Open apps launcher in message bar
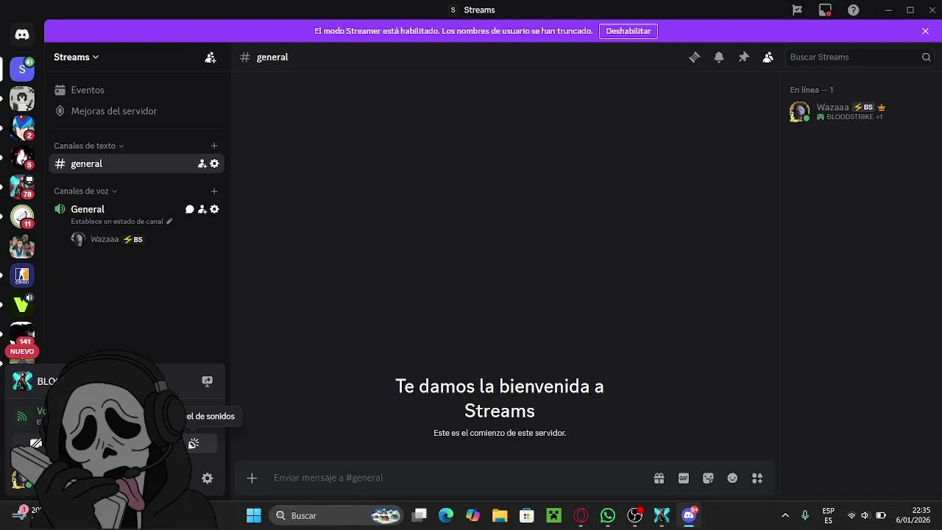This screenshot has width=942, height=530. (x=757, y=478)
